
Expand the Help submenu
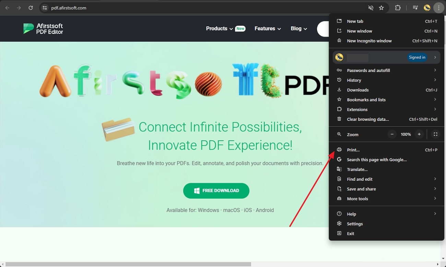[x=386, y=214]
